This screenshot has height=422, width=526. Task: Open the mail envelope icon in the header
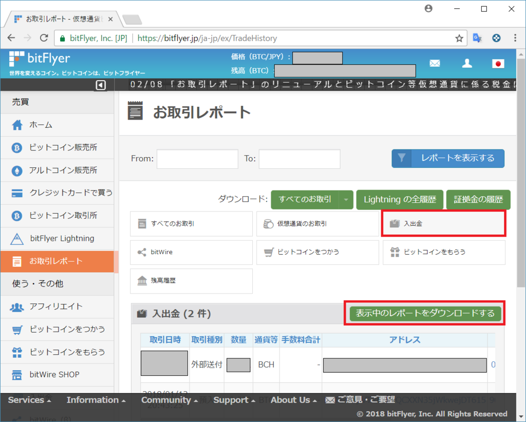tap(435, 63)
